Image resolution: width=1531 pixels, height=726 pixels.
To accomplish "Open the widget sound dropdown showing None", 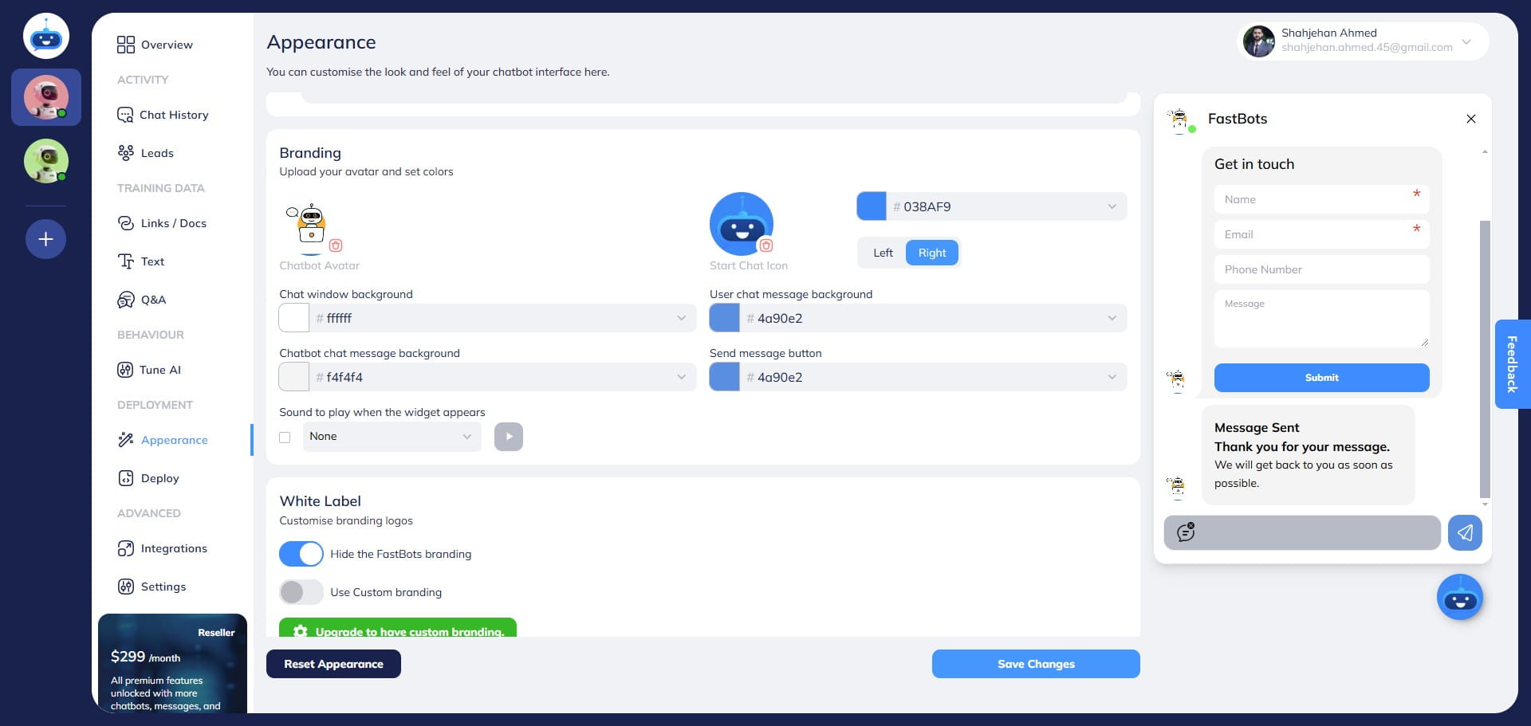I will point(392,437).
